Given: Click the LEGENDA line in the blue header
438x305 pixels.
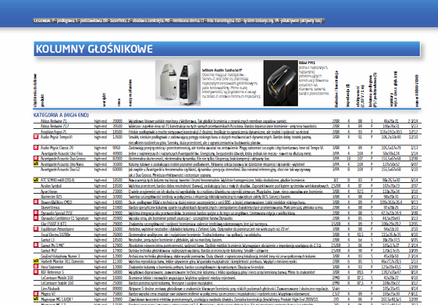Looking at the screenshot, I should pyautogui.click(x=179, y=21).
